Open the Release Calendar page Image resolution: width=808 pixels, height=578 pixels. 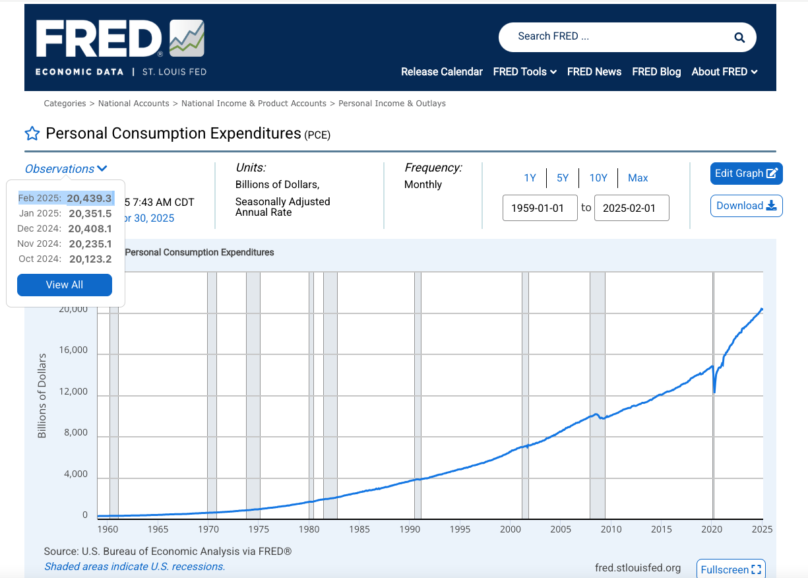pyautogui.click(x=442, y=72)
